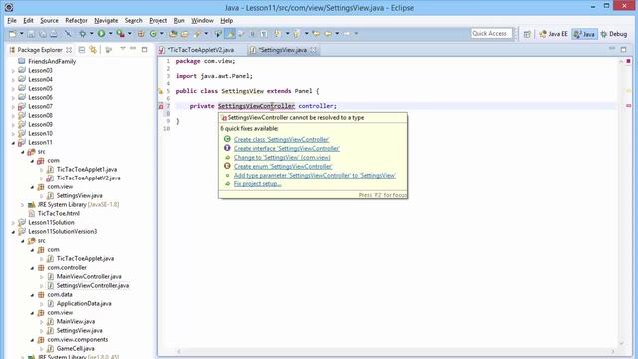Screen dimensions: 638x359
Task: Click the Last Edit Location icon
Action: tap(316, 34)
